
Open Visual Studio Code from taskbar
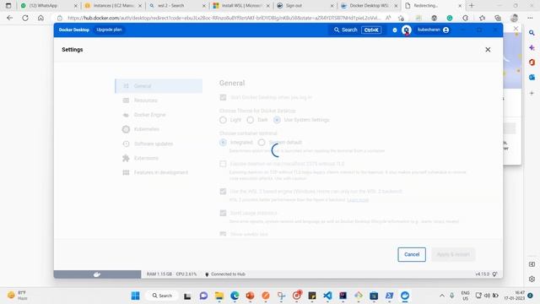tap(327, 296)
